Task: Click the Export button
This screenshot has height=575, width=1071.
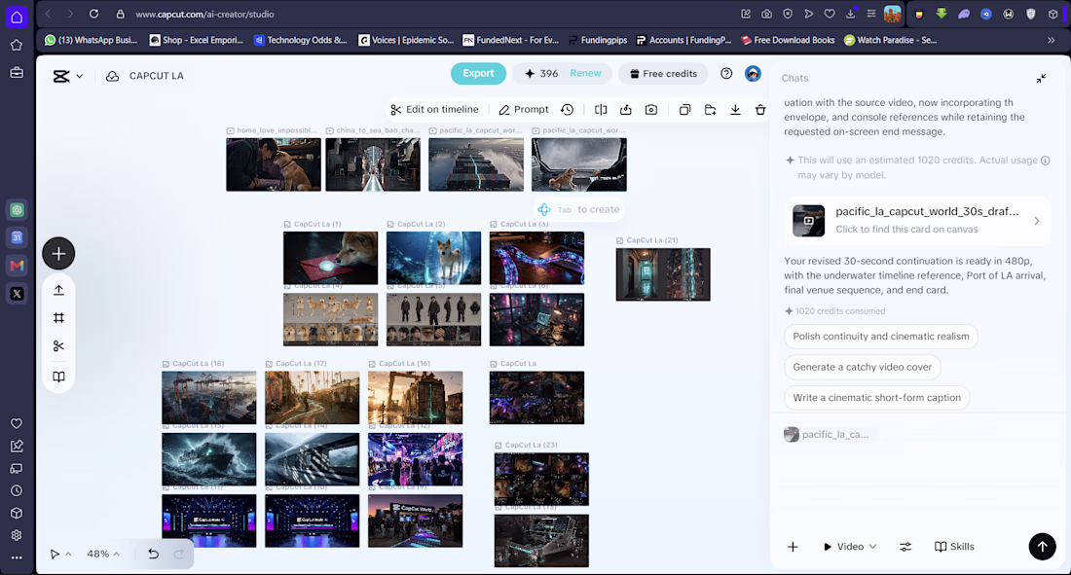Action: click(478, 74)
